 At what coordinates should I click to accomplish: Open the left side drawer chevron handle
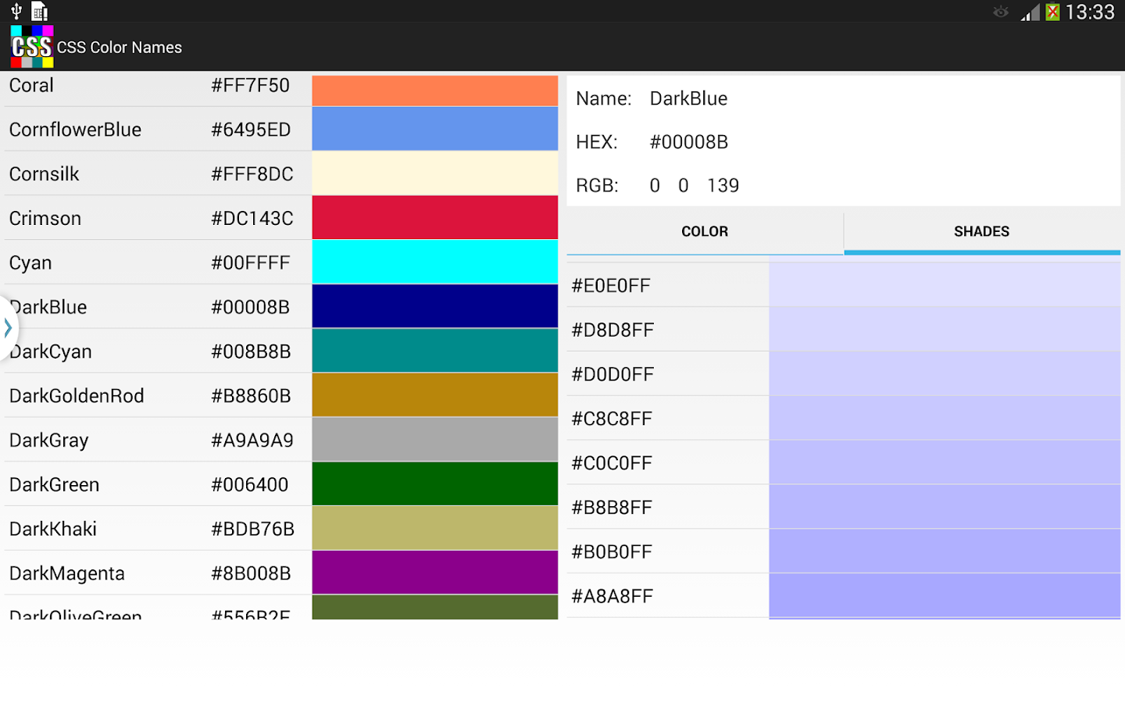click(8, 328)
